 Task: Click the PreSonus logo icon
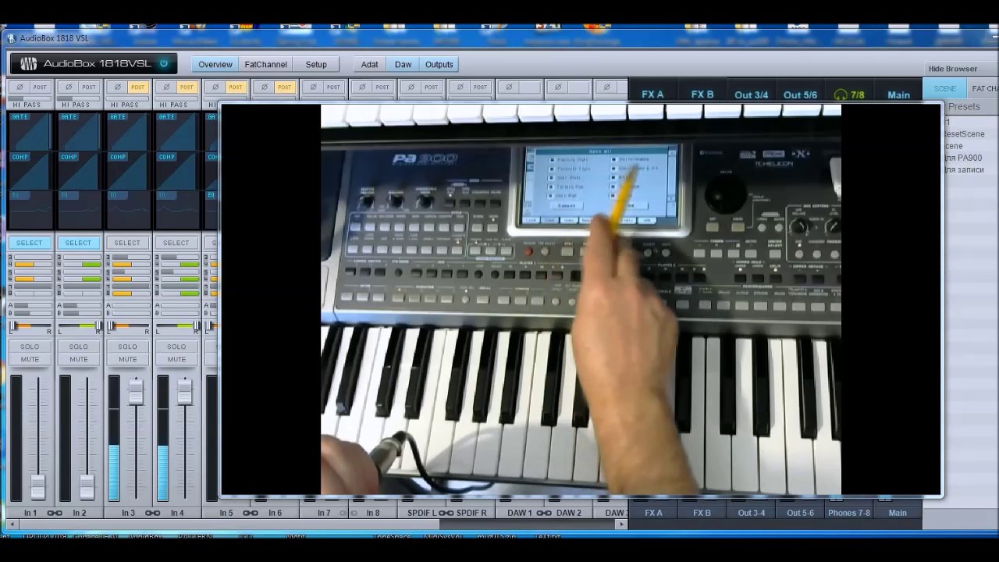click(28, 64)
